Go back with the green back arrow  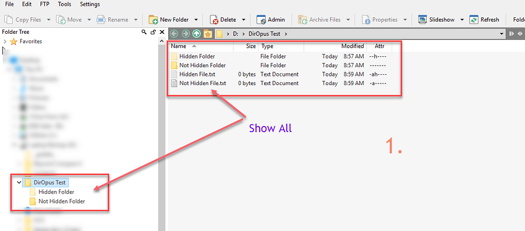coord(174,33)
